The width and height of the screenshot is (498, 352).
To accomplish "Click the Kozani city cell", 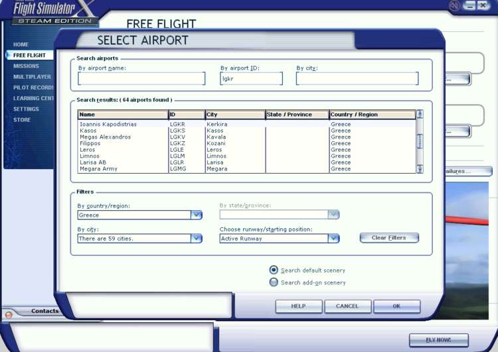I will tap(216, 143).
